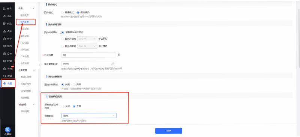
Task: Open 概况 overview in the dark sidebar
Action: pos(7,9)
